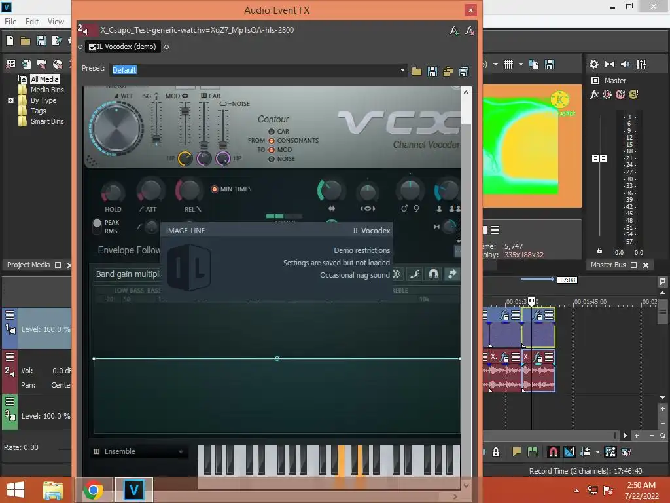This screenshot has height=503, width=670.
Task: Click copy snapshot to clipboard icon
Action: tap(534, 64)
